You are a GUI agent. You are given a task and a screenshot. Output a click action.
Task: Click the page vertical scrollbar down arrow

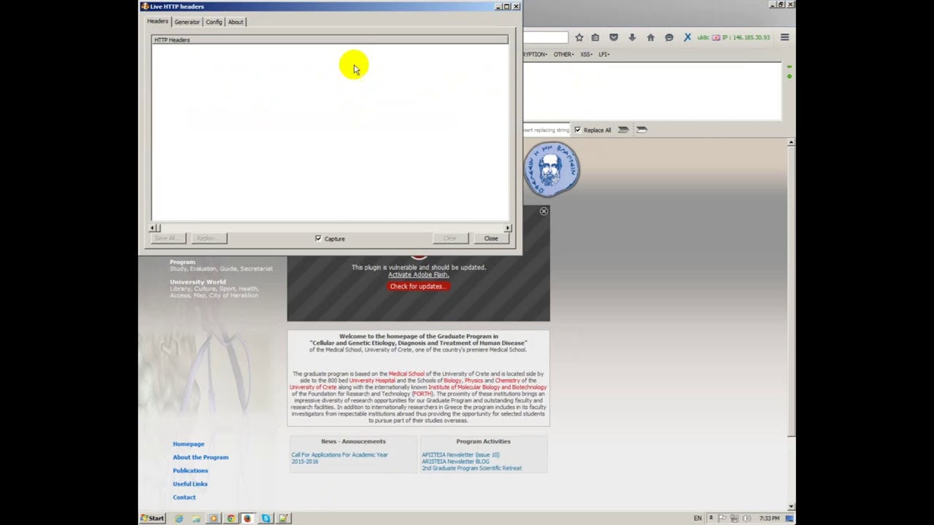(791, 506)
